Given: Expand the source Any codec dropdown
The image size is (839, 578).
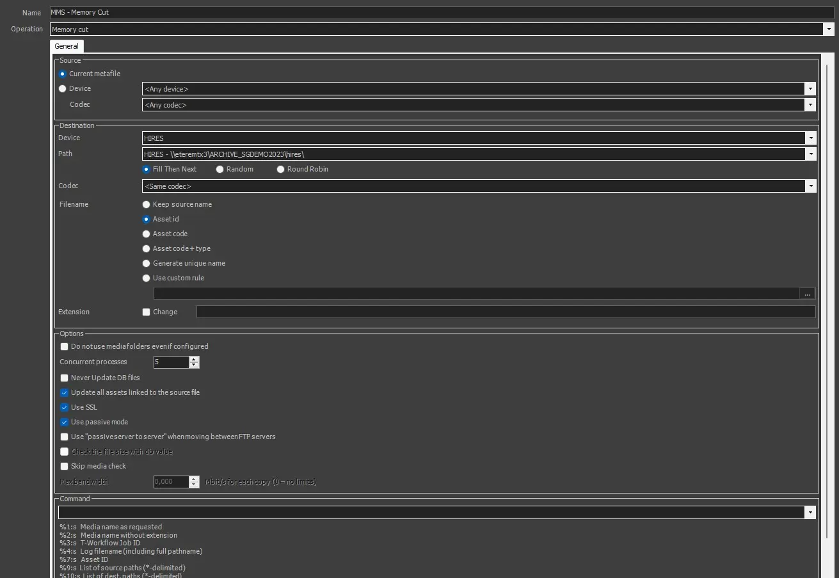Looking at the screenshot, I should point(810,105).
